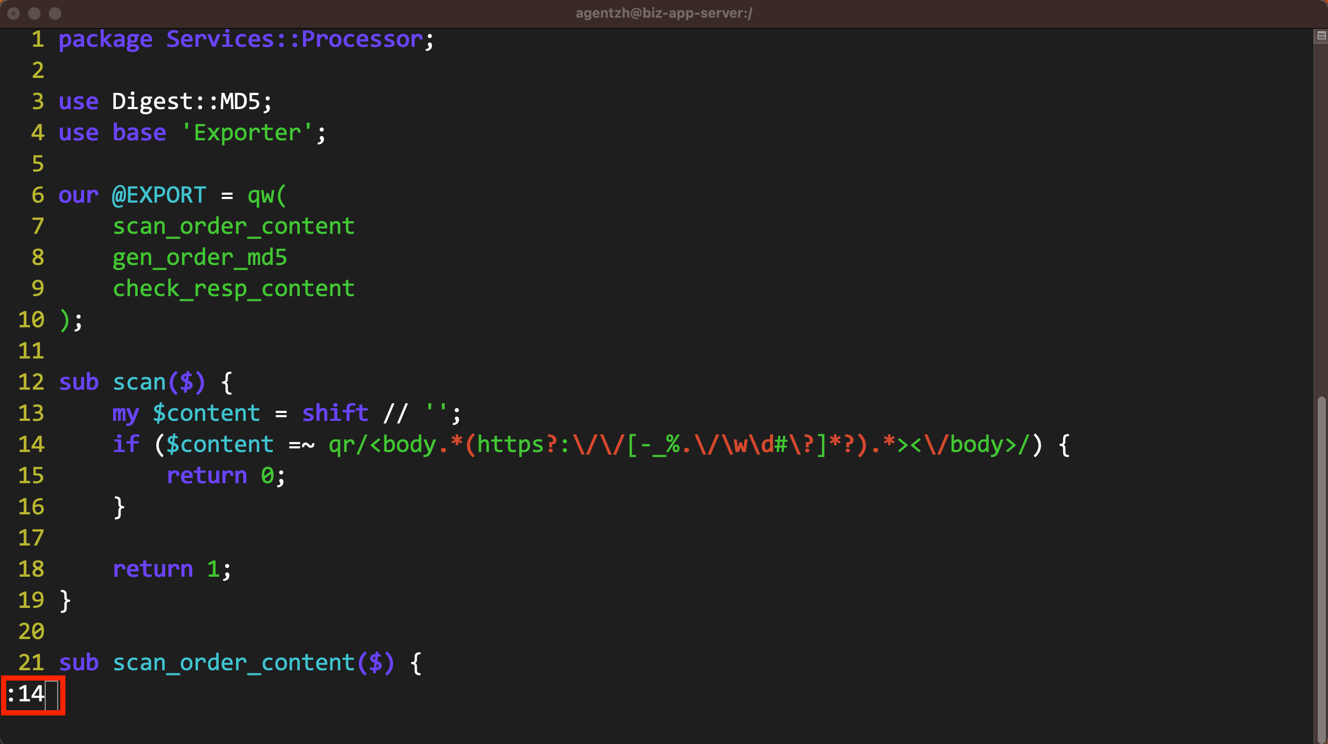Click the 'Exporter' string on line 4
The width and height of the screenshot is (1328, 744).
[247, 133]
